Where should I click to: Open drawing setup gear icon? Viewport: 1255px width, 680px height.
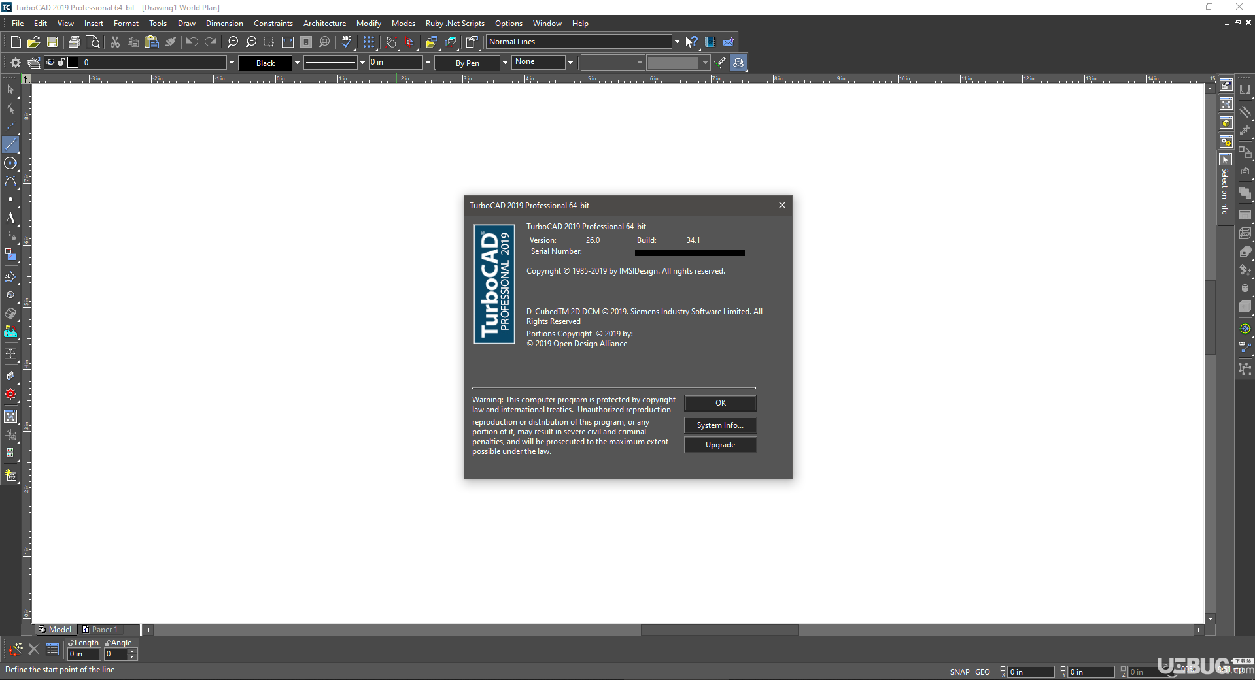(x=16, y=63)
